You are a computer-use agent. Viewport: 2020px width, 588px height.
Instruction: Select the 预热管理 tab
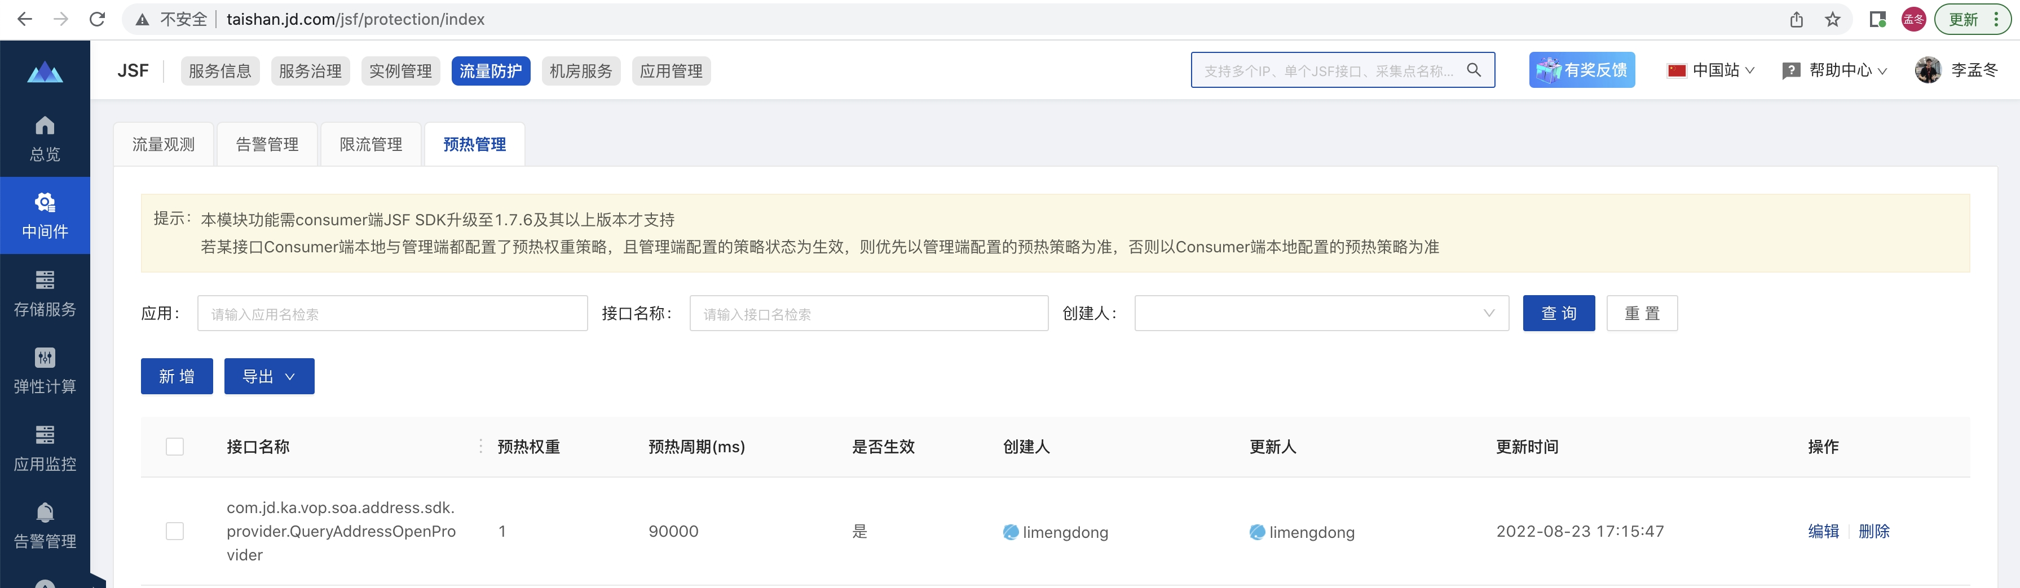(474, 144)
